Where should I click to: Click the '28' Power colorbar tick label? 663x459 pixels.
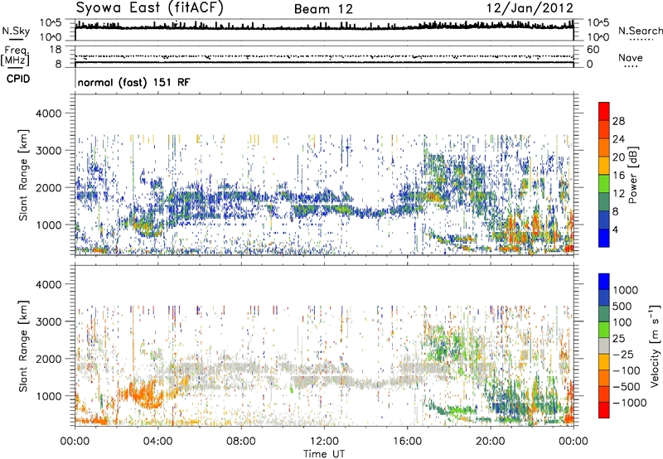(x=618, y=121)
